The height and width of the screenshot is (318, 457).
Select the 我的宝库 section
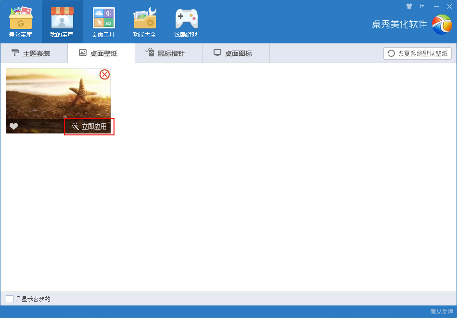(x=62, y=22)
